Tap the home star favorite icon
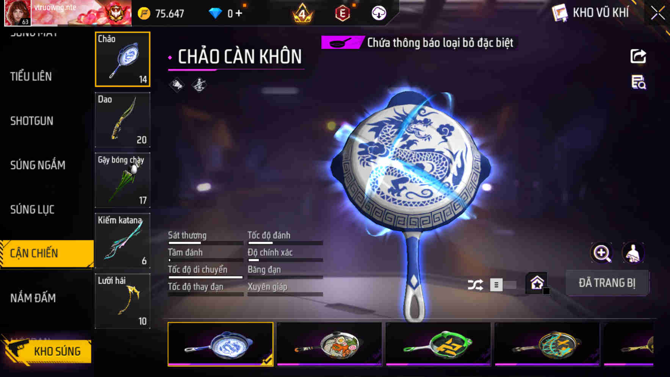Screen dimensions: 670x377 pyautogui.click(x=537, y=283)
